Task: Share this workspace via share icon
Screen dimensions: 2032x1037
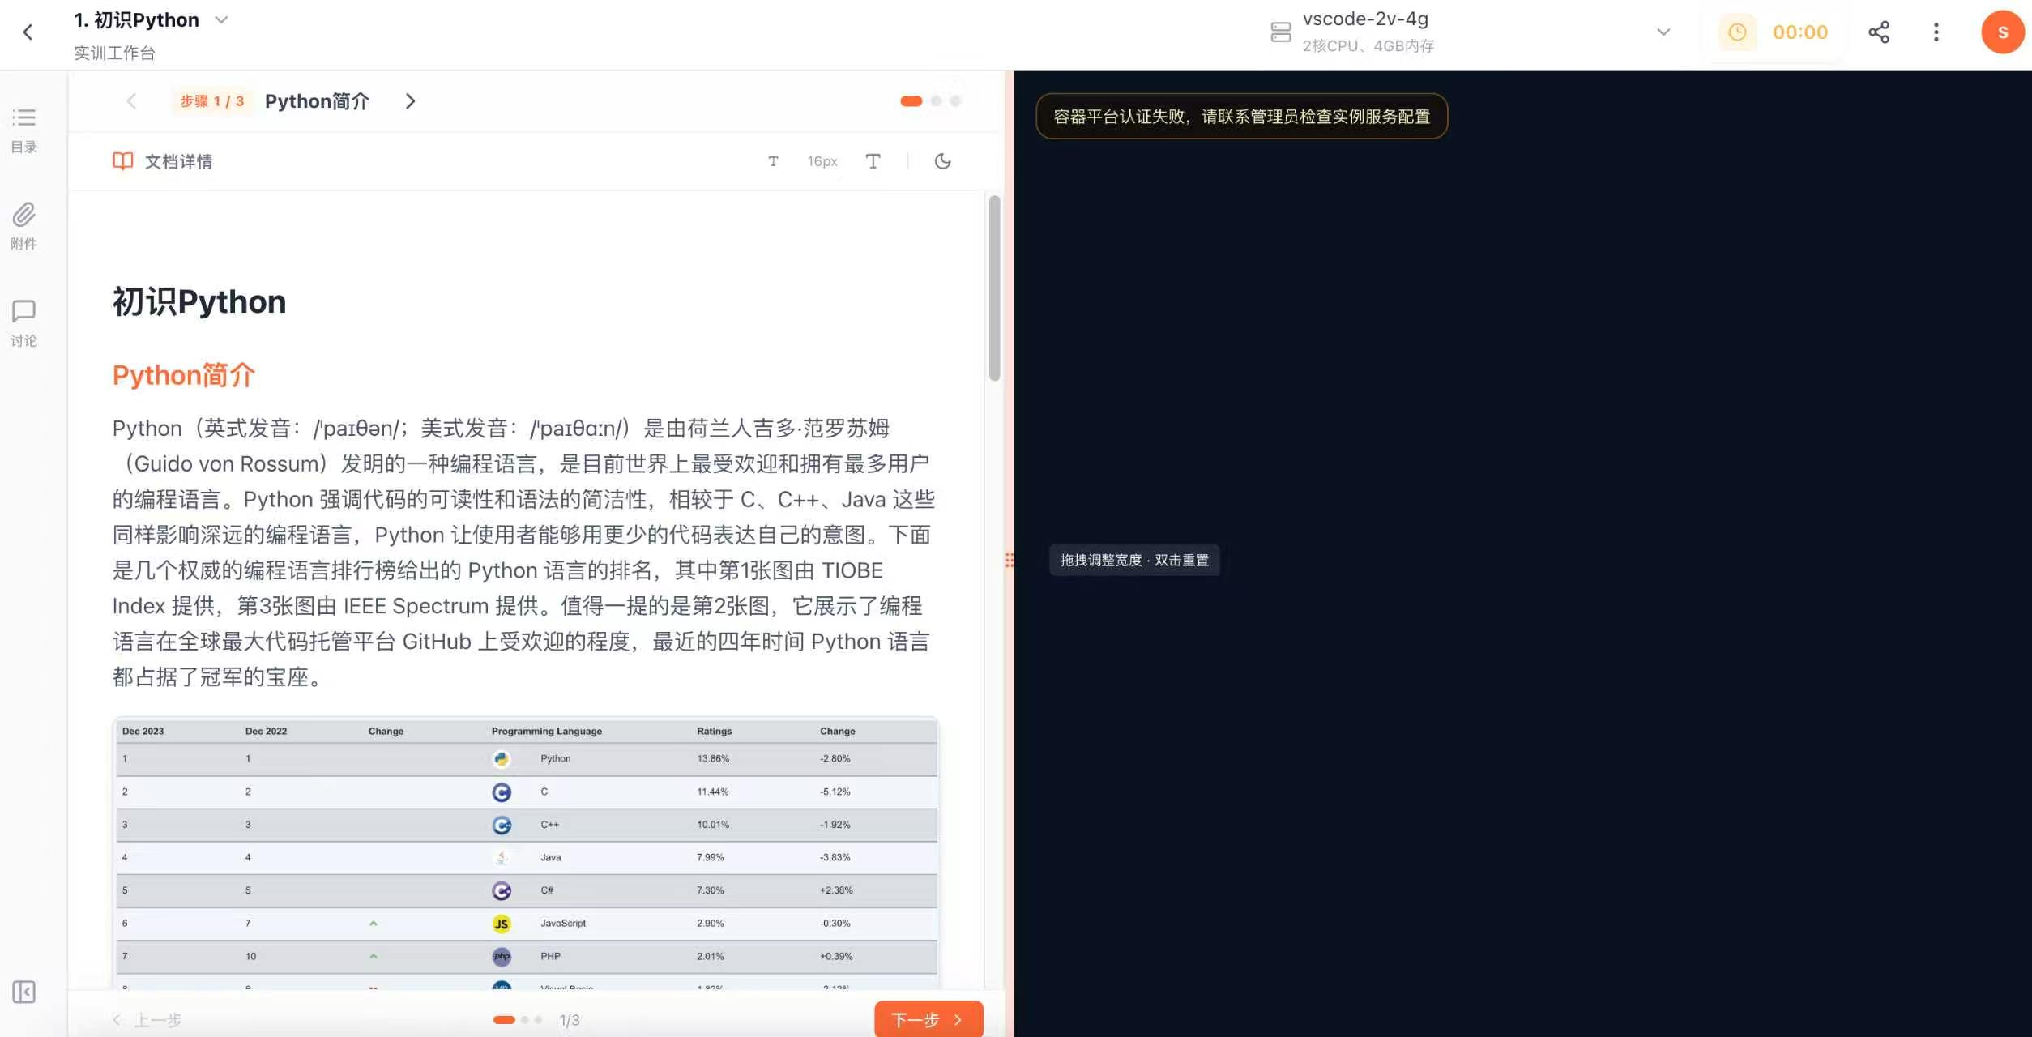Action: [x=1879, y=32]
